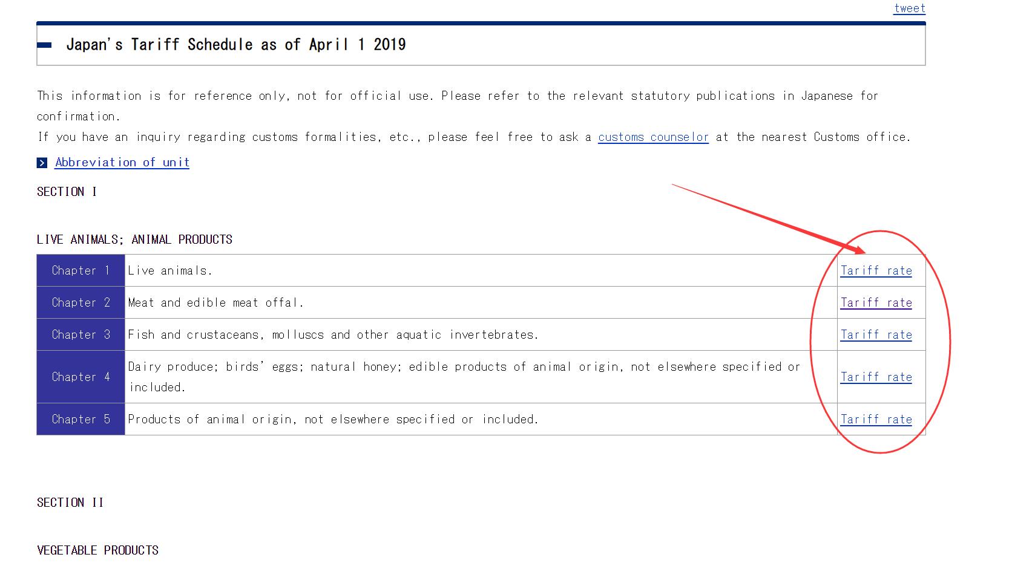The height and width of the screenshot is (563, 1012).
Task: Click the SECTION II heading
Action: point(70,503)
